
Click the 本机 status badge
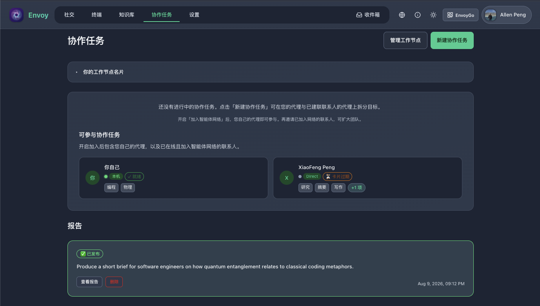click(x=116, y=177)
